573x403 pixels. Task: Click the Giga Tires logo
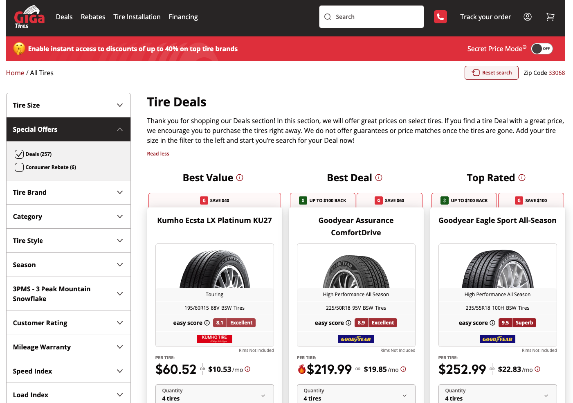pos(29,17)
